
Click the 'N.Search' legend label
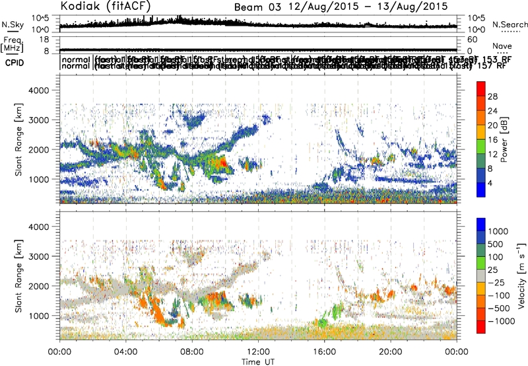[x=510, y=24]
